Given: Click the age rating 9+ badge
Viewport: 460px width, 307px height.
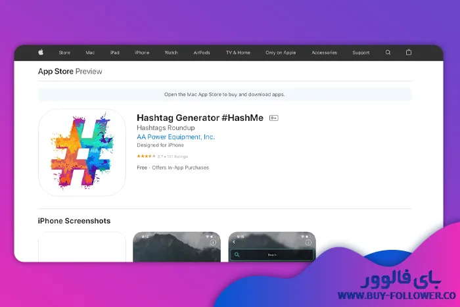Looking at the screenshot, I should coord(274,118).
